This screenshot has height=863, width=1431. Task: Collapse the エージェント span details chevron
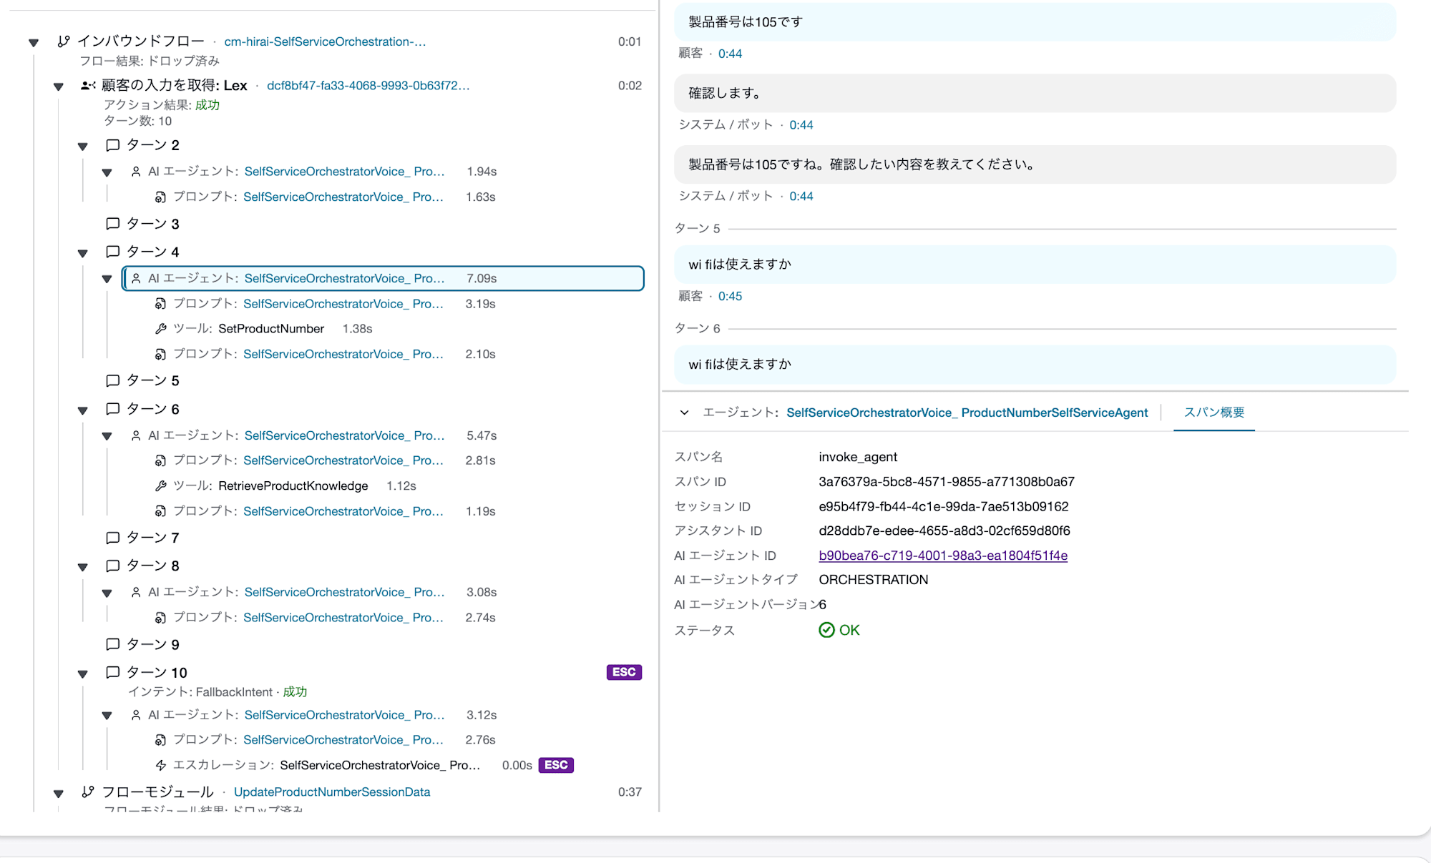[685, 413]
